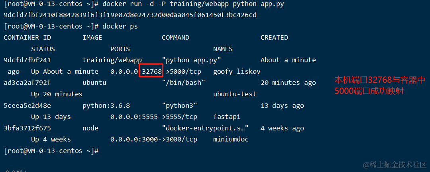Select container ID 5ceea5e2d48e
This screenshot has height=172, width=430.
pos(27,105)
